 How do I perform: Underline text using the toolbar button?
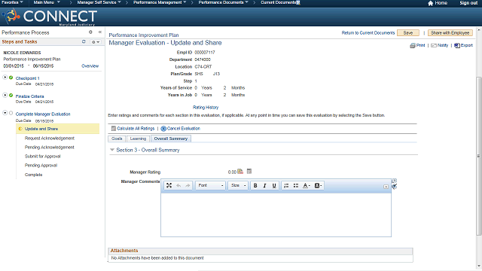(274, 186)
